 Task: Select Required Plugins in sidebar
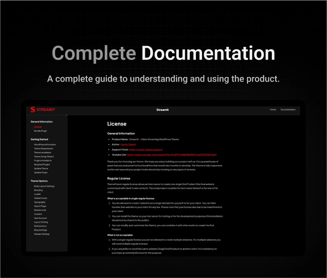[42, 165]
